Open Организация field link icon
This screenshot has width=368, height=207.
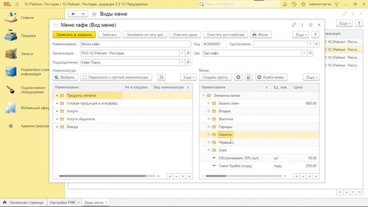188,53
